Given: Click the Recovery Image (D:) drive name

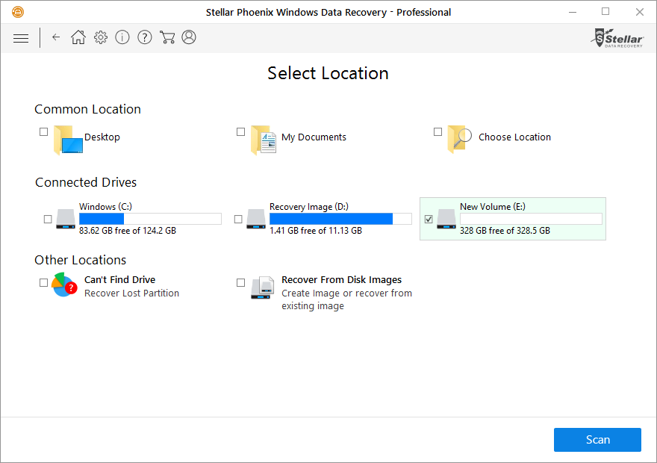Looking at the screenshot, I should 309,207.
